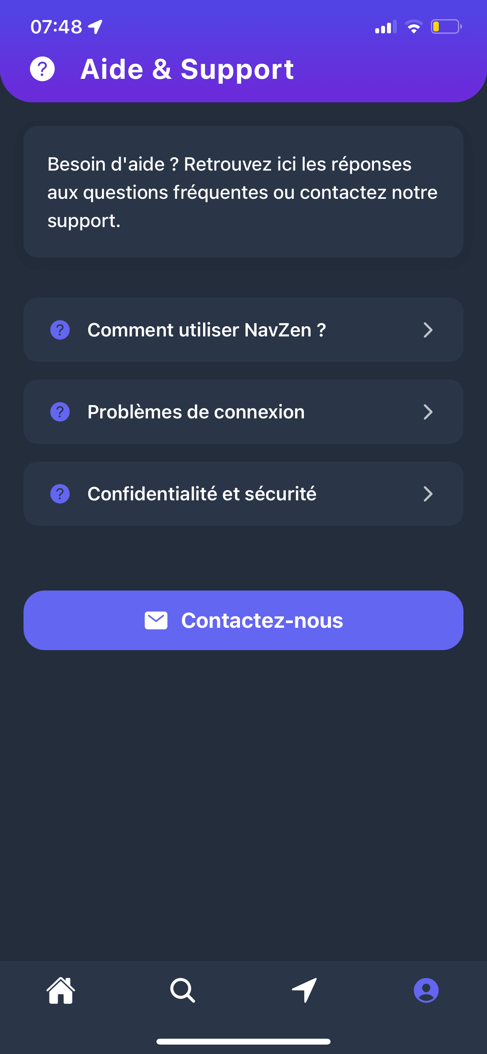Tap the home icon in bottom navigation

pyautogui.click(x=61, y=990)
